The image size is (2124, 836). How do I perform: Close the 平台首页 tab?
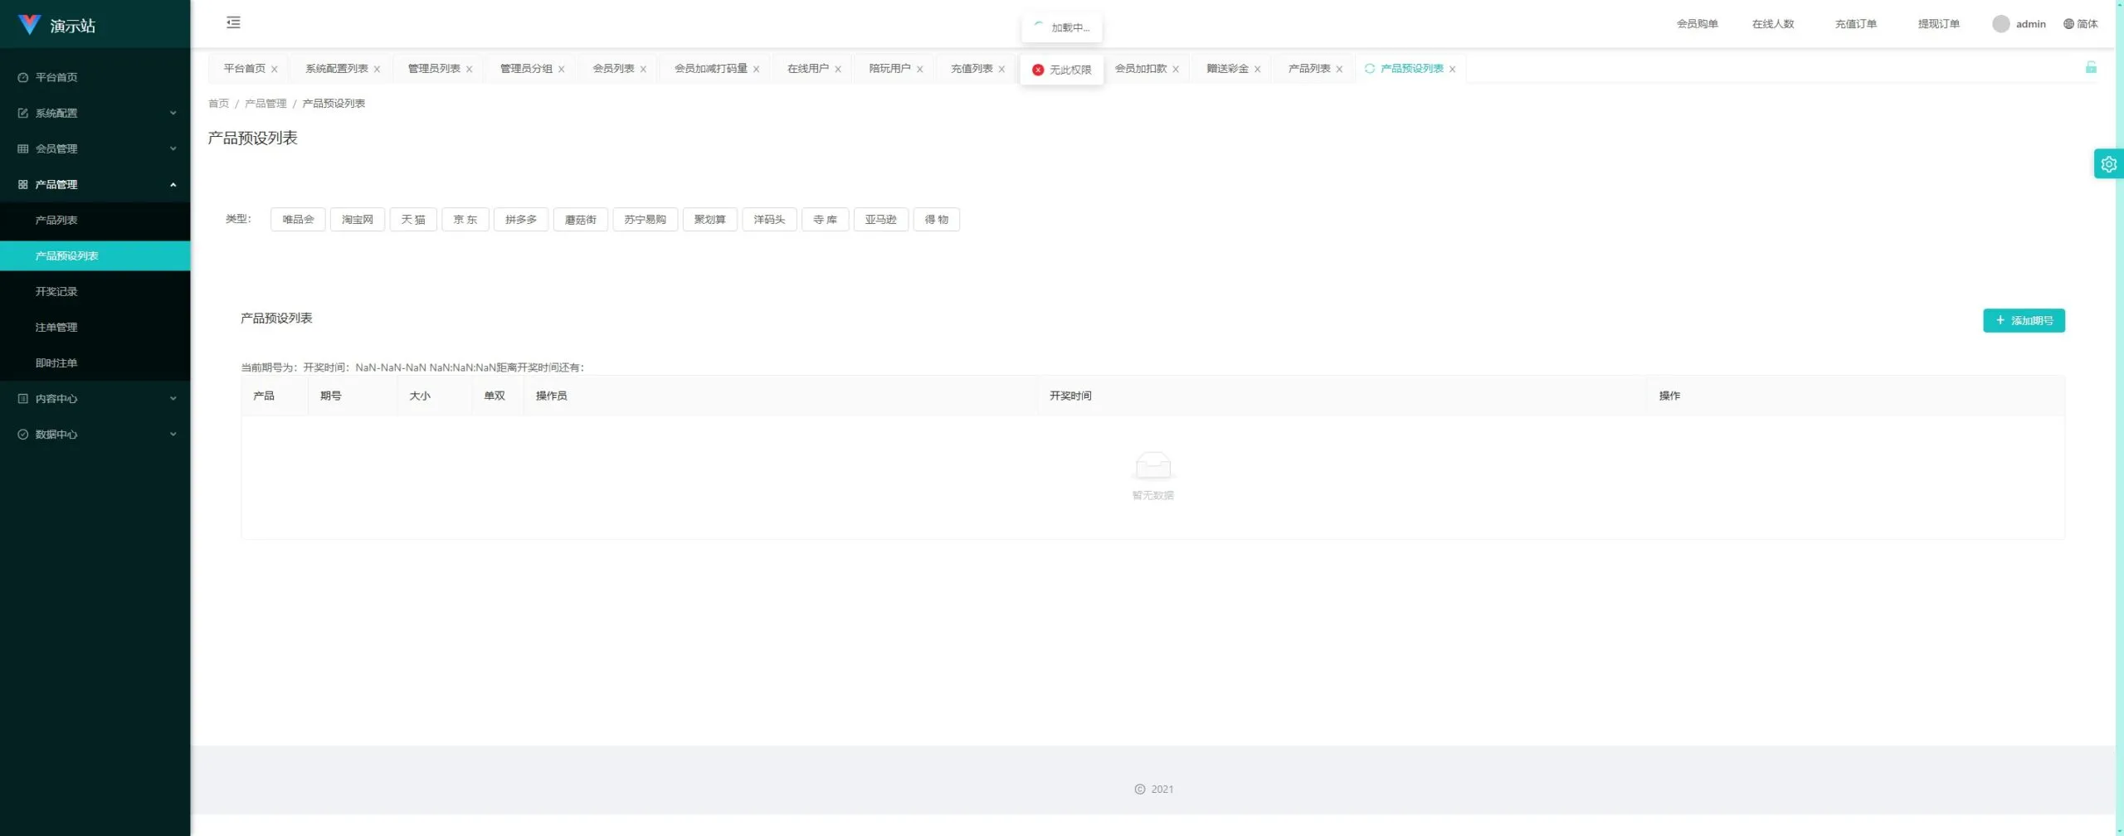click(274, 70)
